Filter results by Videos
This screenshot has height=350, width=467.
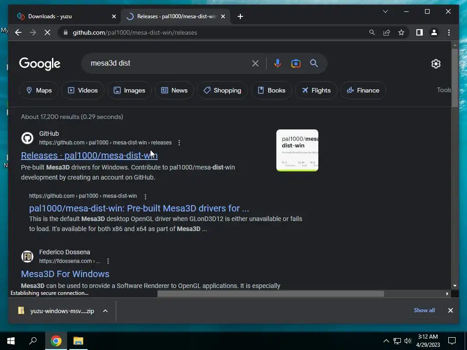click(x=83, y=90)
